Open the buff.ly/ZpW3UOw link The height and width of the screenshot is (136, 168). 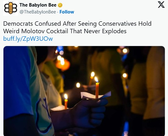coord(28,39)
